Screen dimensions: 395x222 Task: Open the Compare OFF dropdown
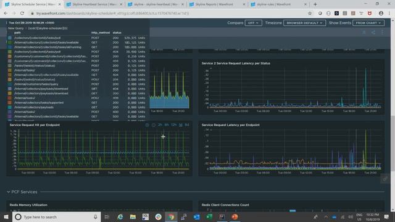253,23
